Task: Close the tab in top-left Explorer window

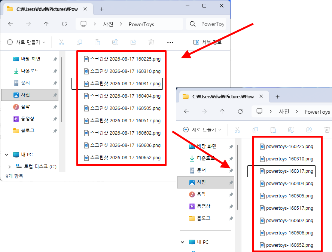Action: click(x=85, y=9)
